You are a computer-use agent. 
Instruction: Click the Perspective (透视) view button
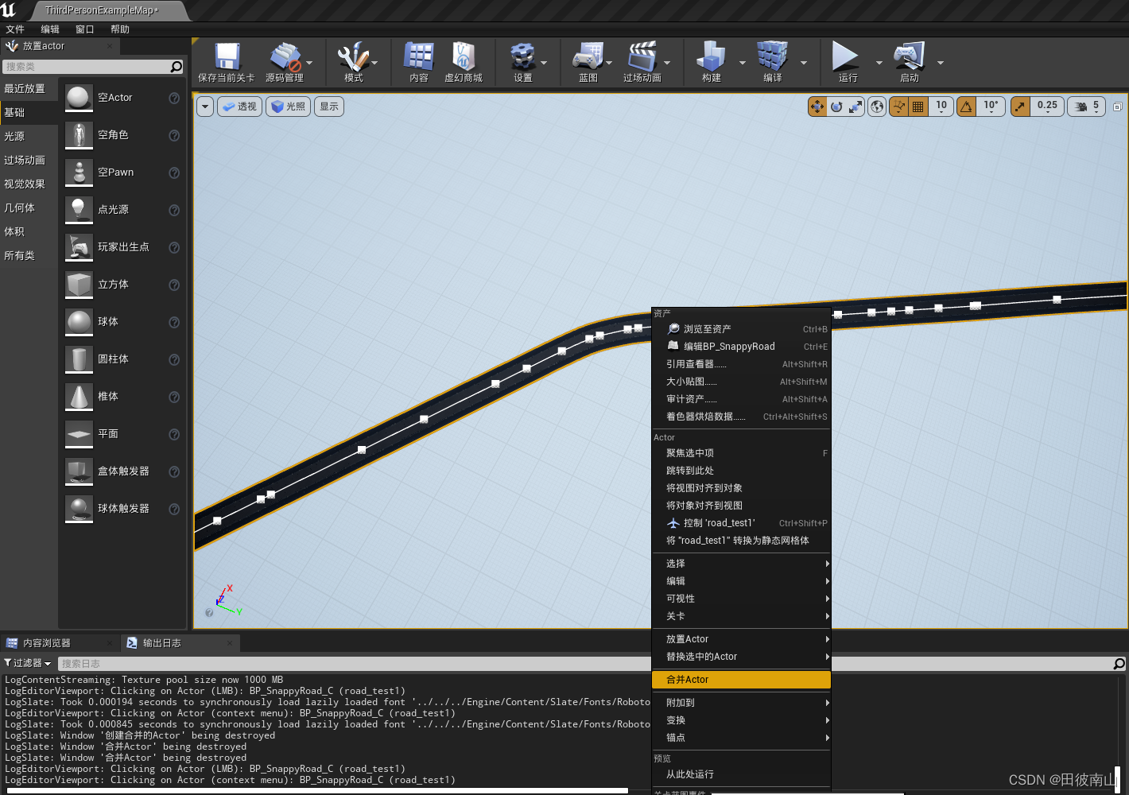(x=239, y=107)
